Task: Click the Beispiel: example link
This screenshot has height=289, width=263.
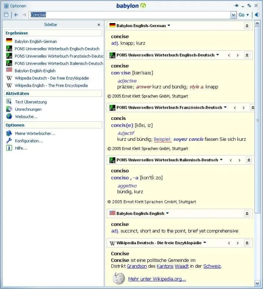Action: pos(163,139)
